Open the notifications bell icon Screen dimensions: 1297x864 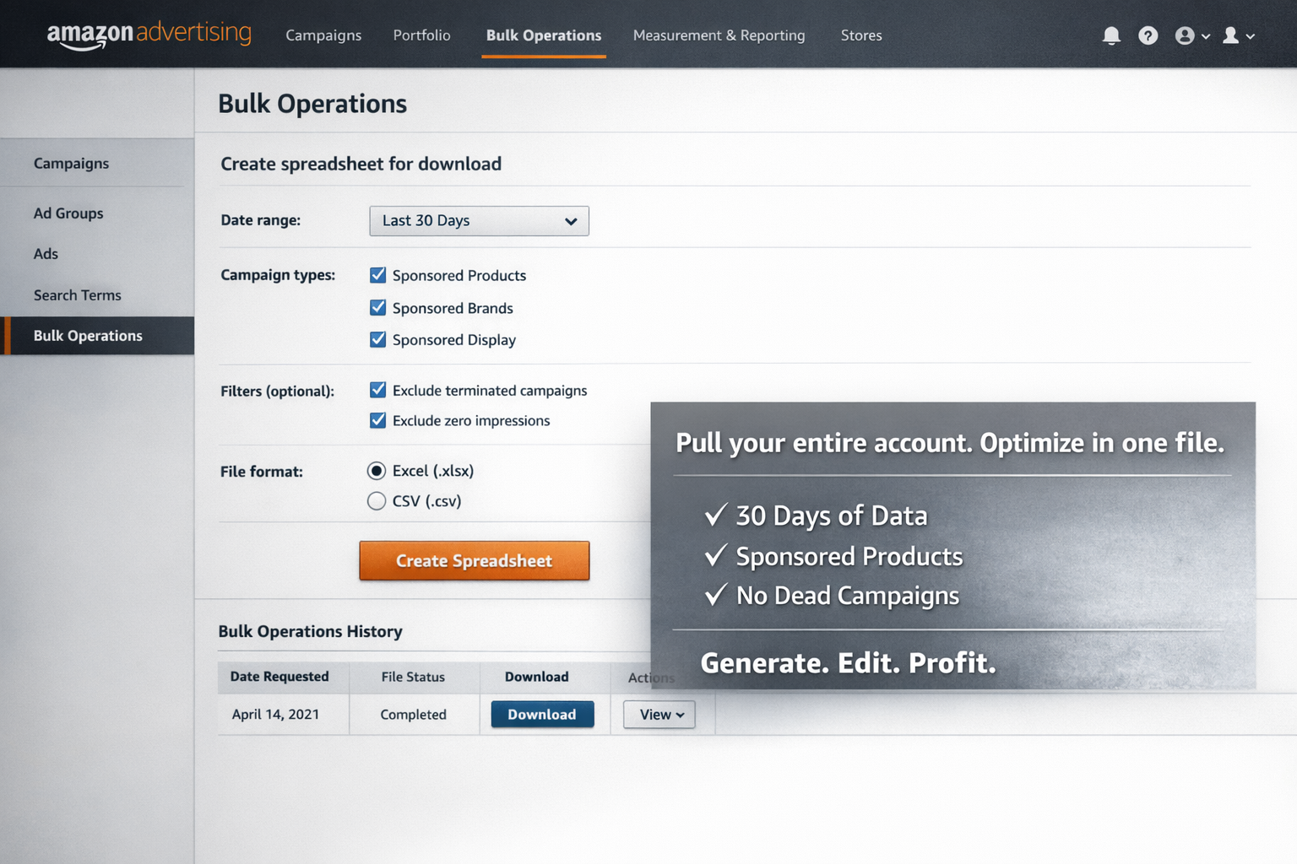(x=1111, y=35)
